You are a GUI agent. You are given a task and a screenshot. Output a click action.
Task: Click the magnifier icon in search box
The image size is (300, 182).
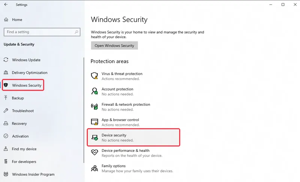pos(76,32)
